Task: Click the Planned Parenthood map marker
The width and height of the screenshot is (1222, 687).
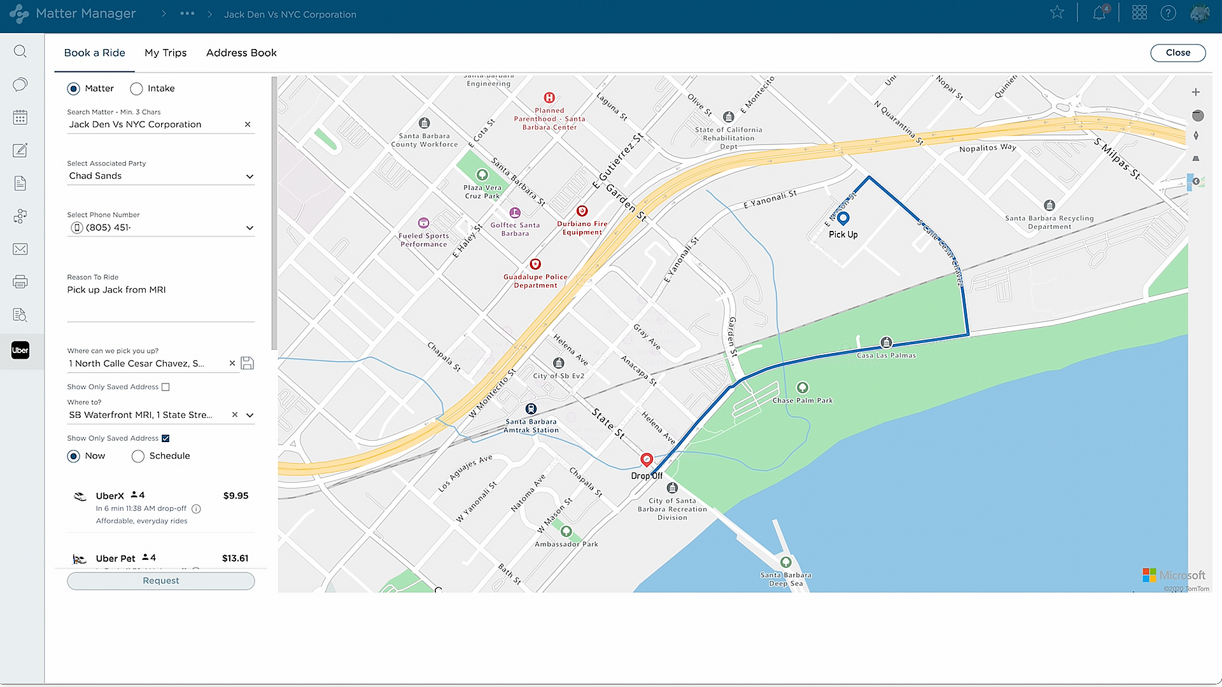Action: click(549, 97)
